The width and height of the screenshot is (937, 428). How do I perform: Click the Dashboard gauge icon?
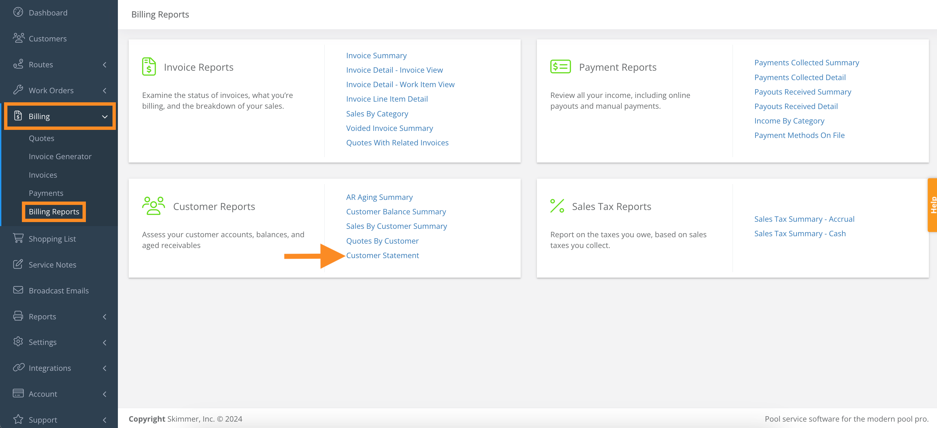[x=18, y=12]
